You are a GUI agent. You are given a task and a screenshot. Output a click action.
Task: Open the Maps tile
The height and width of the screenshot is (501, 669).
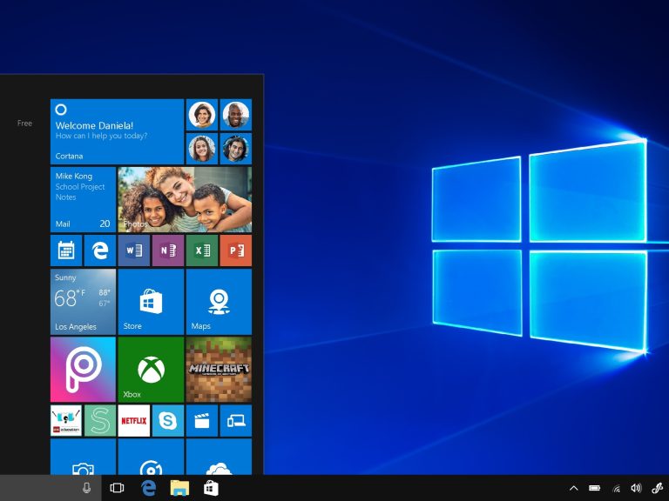tap(219, 302)
